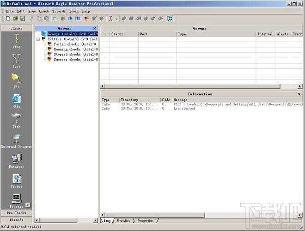305x231 pixels.
Task: Select the Ftp check icon
Action: tap(16, 81)
